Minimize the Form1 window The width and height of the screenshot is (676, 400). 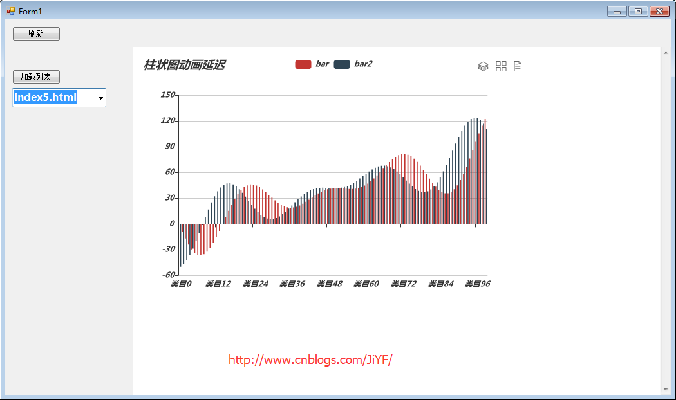617,12
